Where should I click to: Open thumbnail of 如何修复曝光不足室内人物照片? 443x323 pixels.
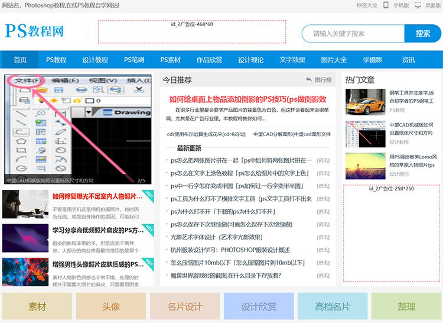pos(25,204)
